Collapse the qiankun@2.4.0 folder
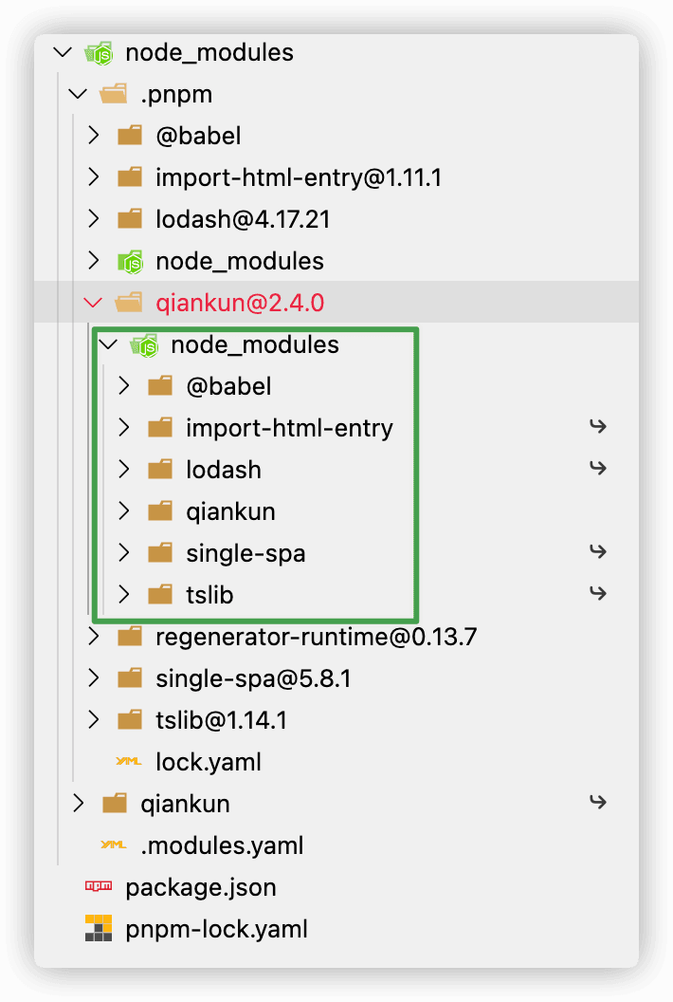 (92, 303)
